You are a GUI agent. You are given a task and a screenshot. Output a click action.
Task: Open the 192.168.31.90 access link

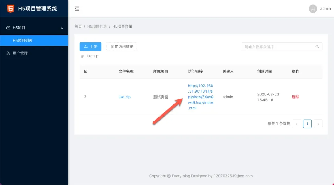tap(200, 97)
